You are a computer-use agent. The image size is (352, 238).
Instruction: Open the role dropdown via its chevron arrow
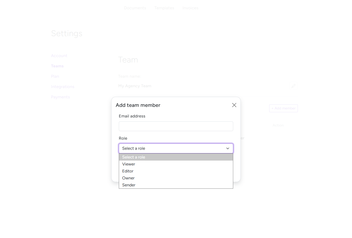[x=228, y=148]
